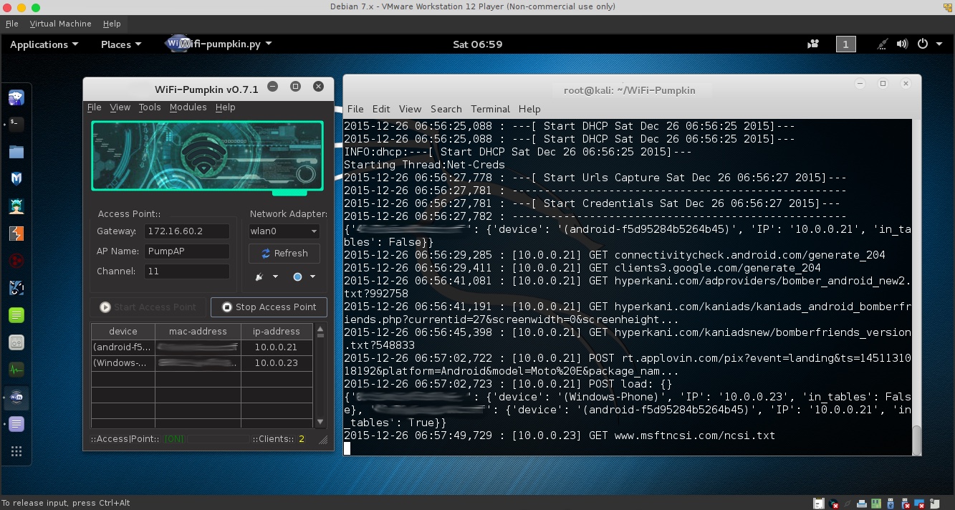Open the Edit menu in the terminal window
This screenshot has height=510, width=955.
(381, 109)
